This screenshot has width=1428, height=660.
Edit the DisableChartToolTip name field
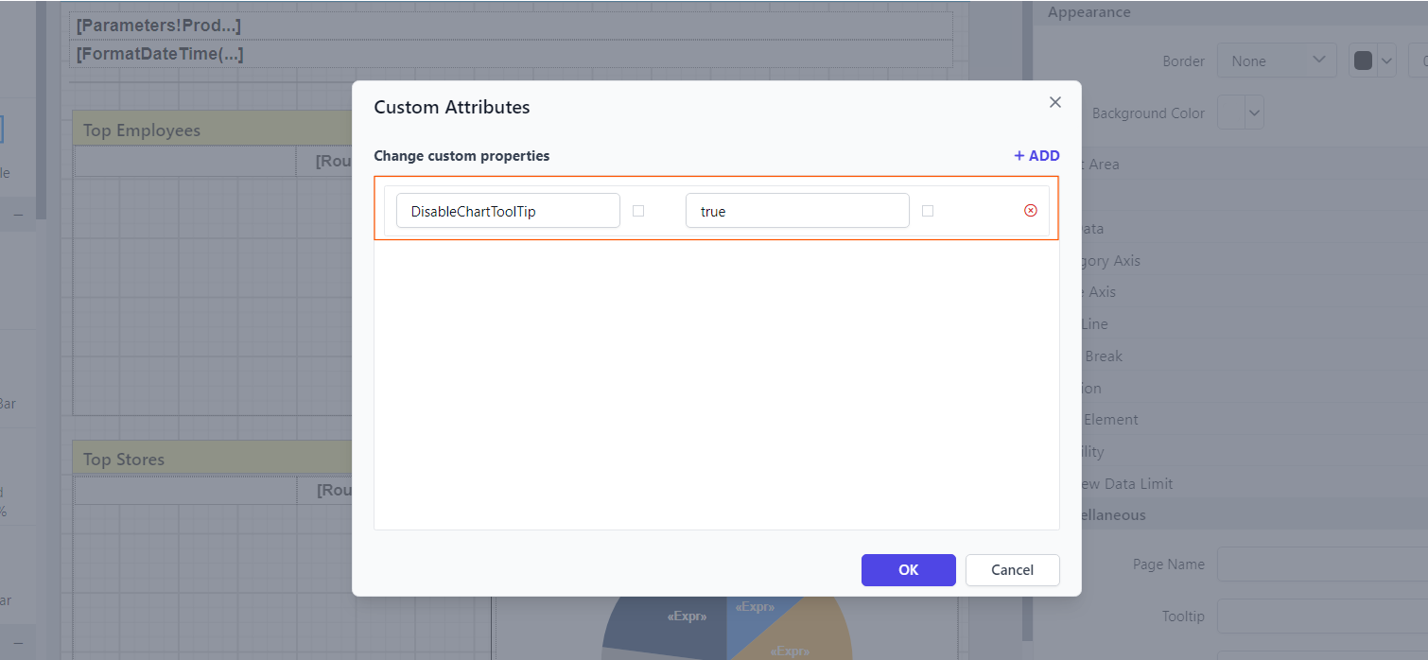508,210
